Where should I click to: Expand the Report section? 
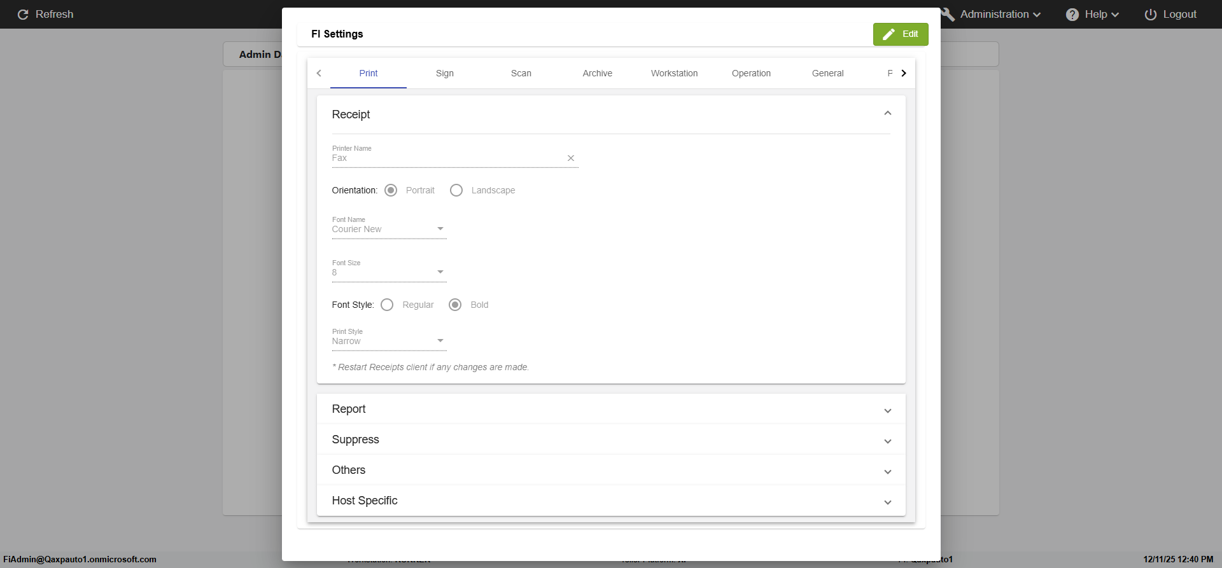point(611,409)
